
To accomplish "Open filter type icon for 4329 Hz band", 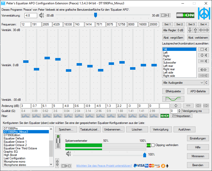I will tap(58, 116).
